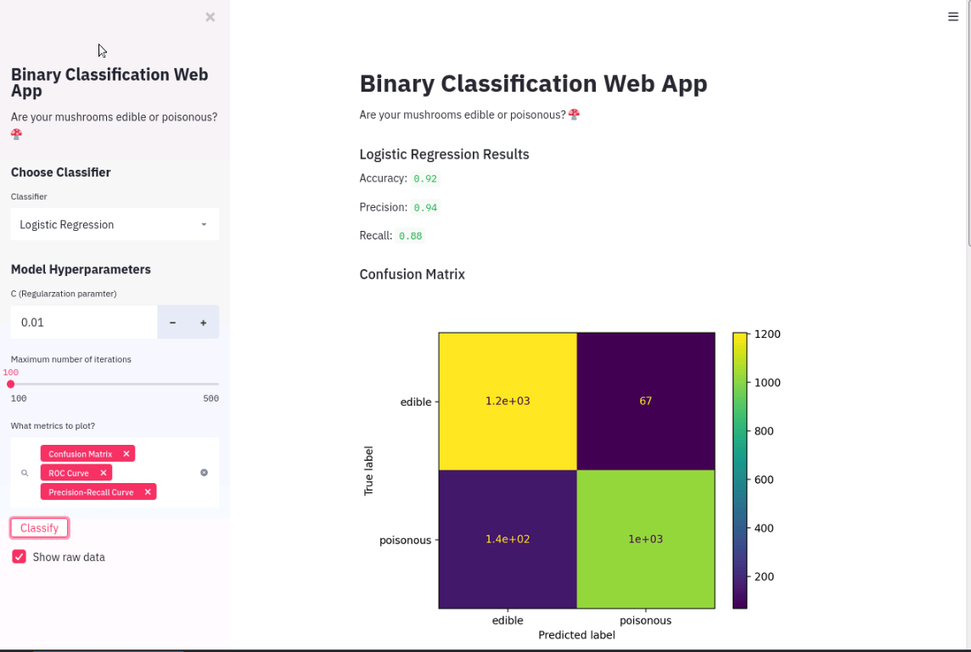Close the sidebar with the X icon
The width and height of the screenshot is (971, 652).
point(210,17)
